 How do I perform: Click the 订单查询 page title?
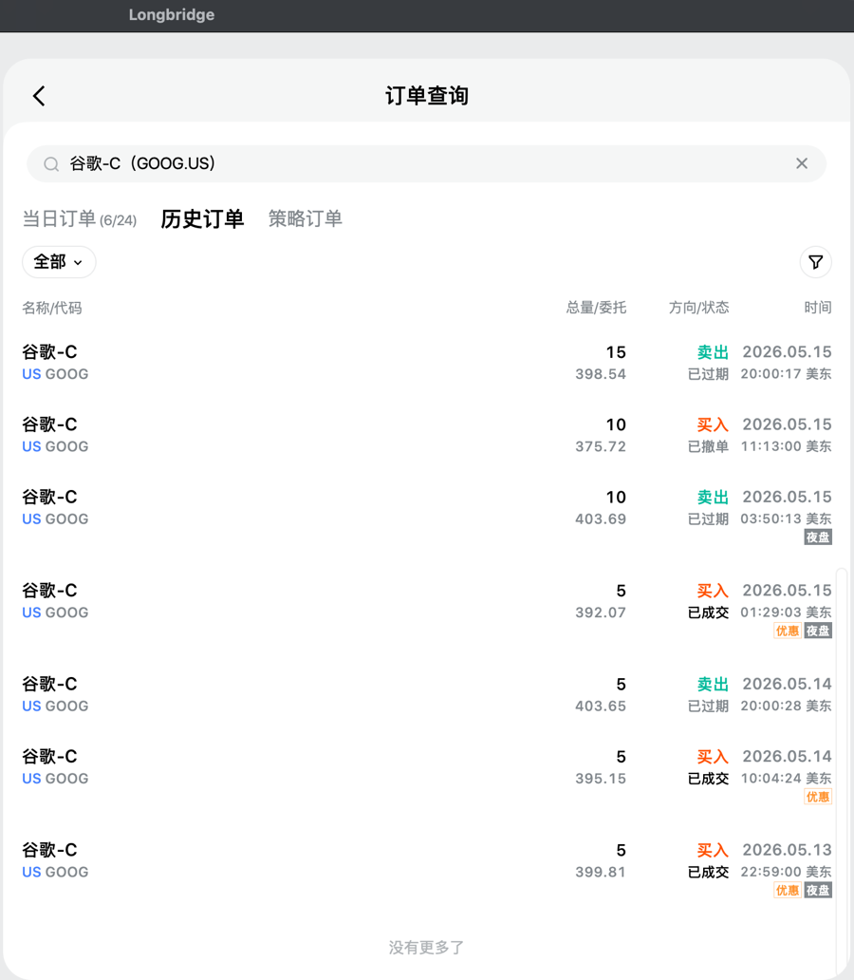(x=427, y=96)
